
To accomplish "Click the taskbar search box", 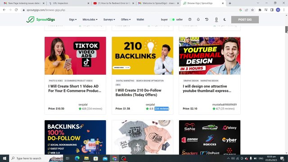I will coord(36,158).
